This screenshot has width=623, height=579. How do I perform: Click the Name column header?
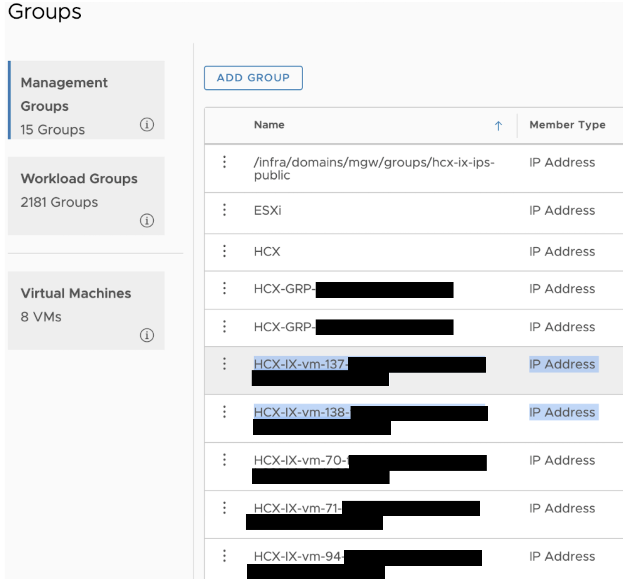pos(269,125)
